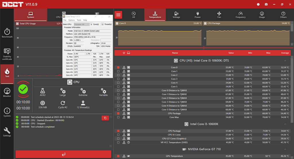Select the Variable load option

click(103, 92)
